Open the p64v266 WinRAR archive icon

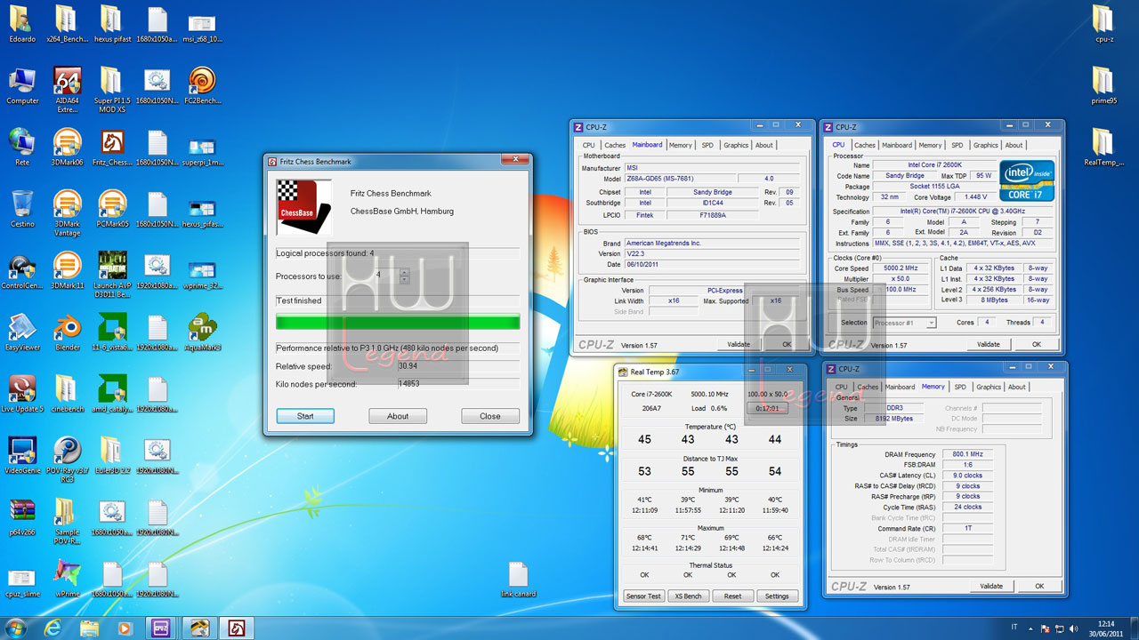22,516
